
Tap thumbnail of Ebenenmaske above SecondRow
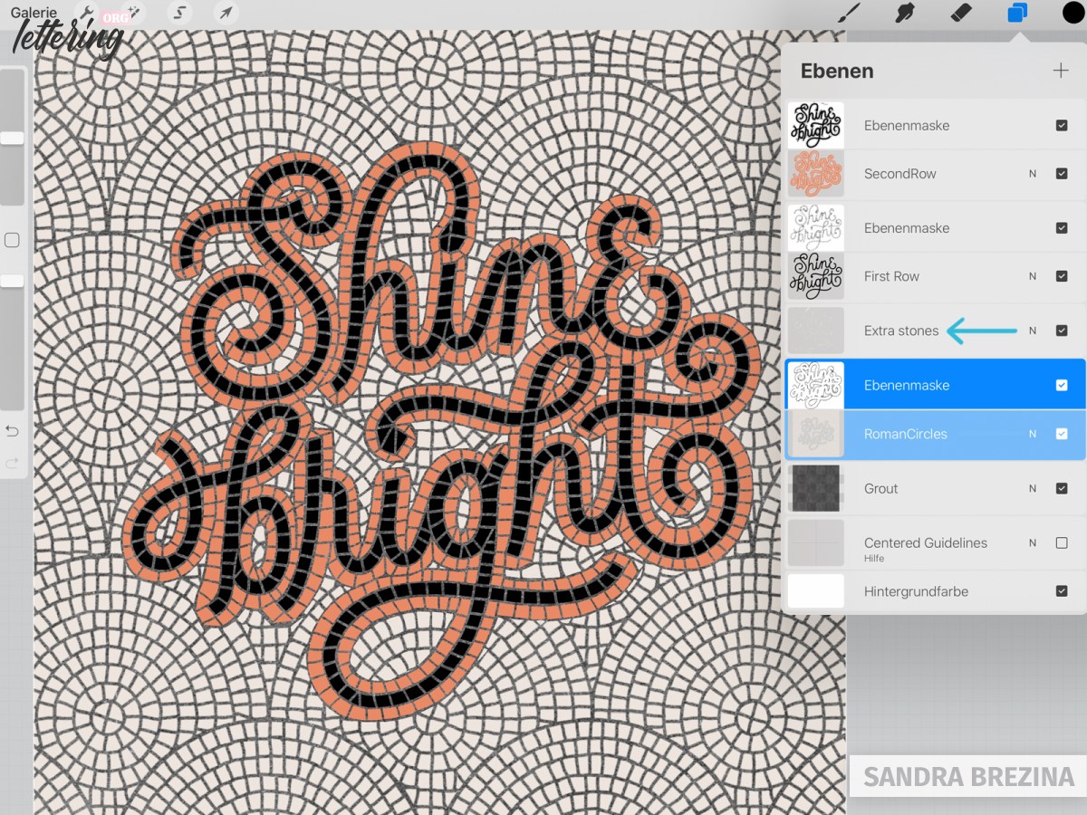(816, 126)
